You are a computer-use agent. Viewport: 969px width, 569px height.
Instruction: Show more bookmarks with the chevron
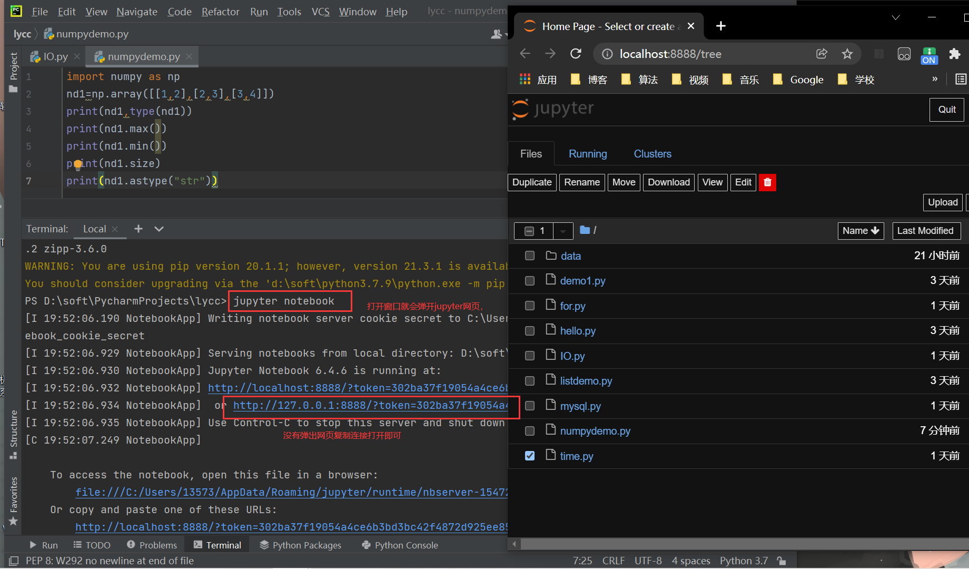coord(935,79)
